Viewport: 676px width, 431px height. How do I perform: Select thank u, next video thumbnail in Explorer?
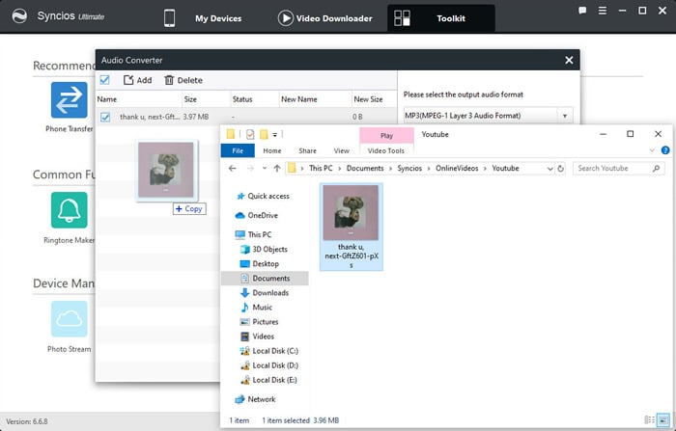coord(351,227)
